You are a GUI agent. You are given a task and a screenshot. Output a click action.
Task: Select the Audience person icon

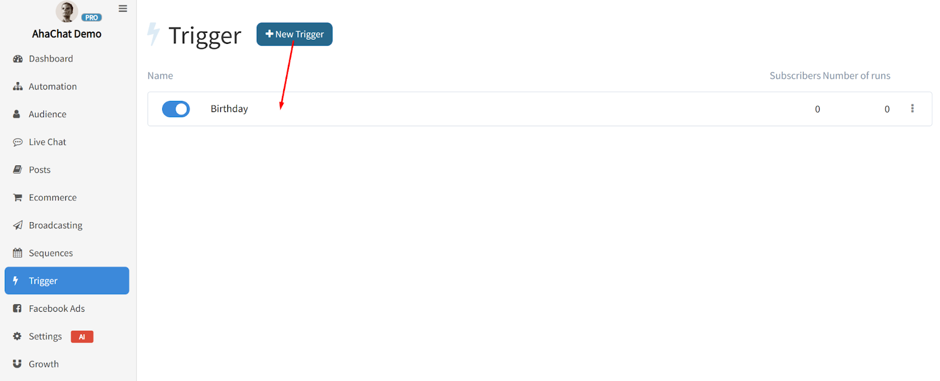(x=17, y=114)
